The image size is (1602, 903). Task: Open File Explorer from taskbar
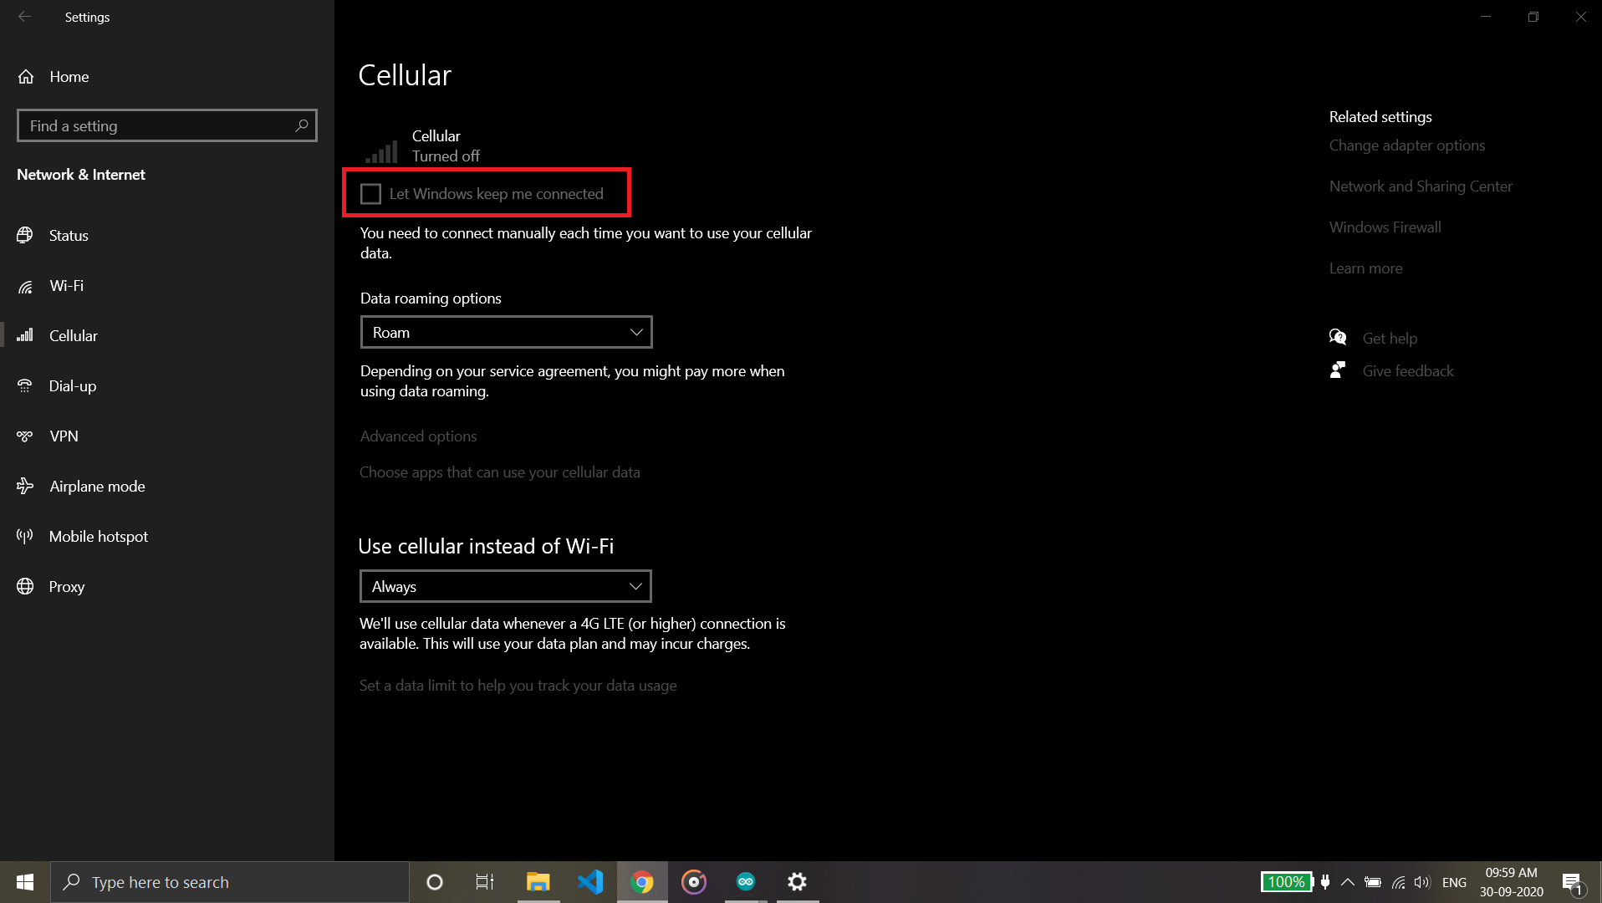pos(538,882)
